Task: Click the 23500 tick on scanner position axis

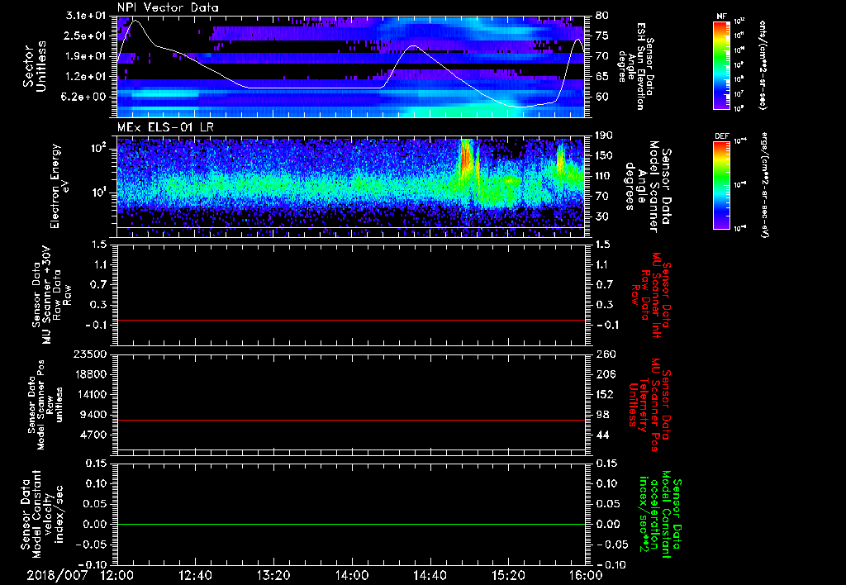Action: click(91, 354)
